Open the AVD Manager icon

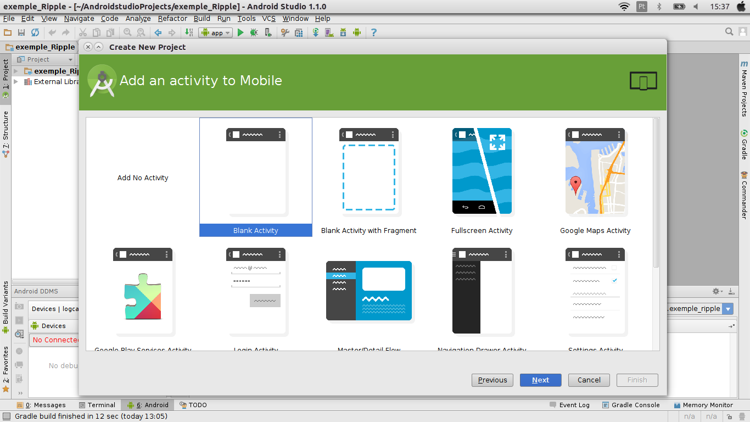[329, 32]
